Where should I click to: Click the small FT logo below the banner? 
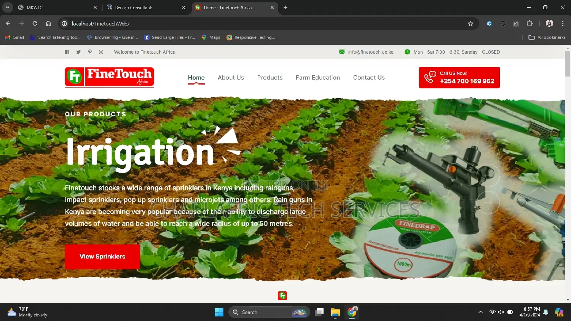point(282,296)
